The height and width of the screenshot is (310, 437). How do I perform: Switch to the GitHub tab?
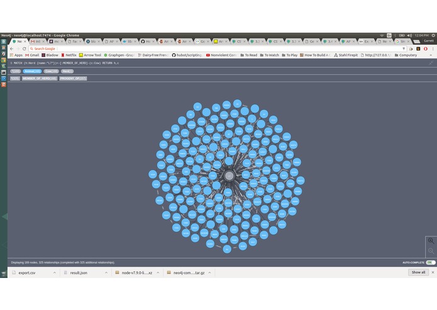147,41
